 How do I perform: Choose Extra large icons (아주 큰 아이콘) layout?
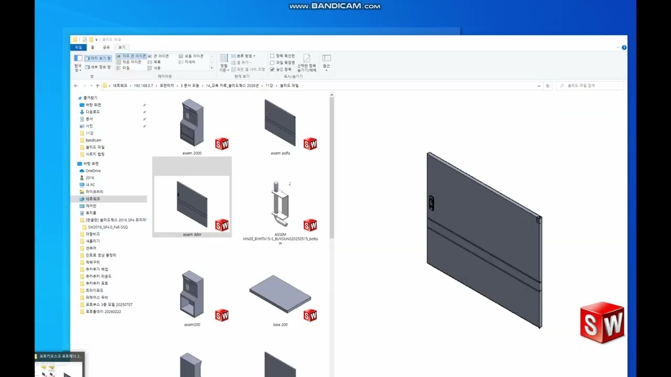coord(131,56)
